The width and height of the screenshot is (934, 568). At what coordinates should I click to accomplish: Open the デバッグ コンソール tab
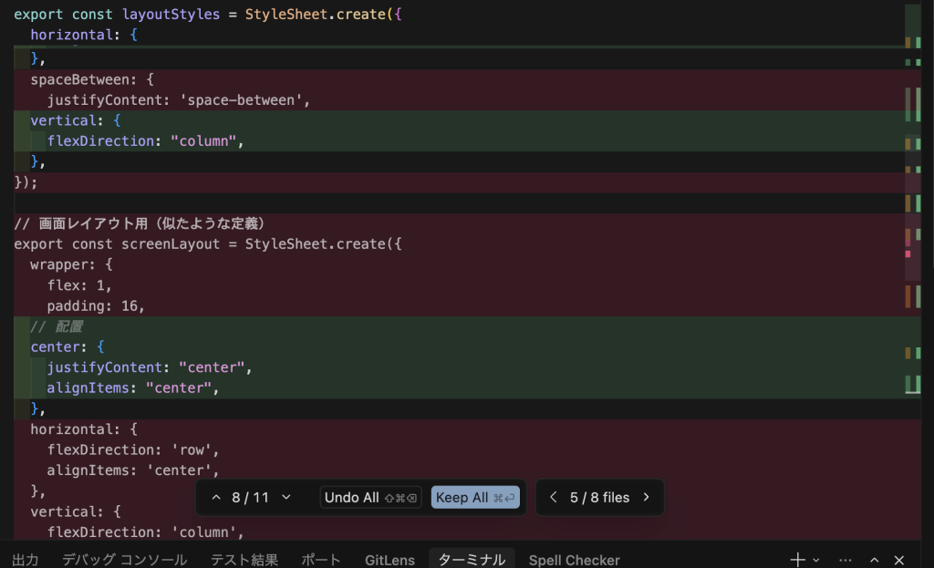124,560
